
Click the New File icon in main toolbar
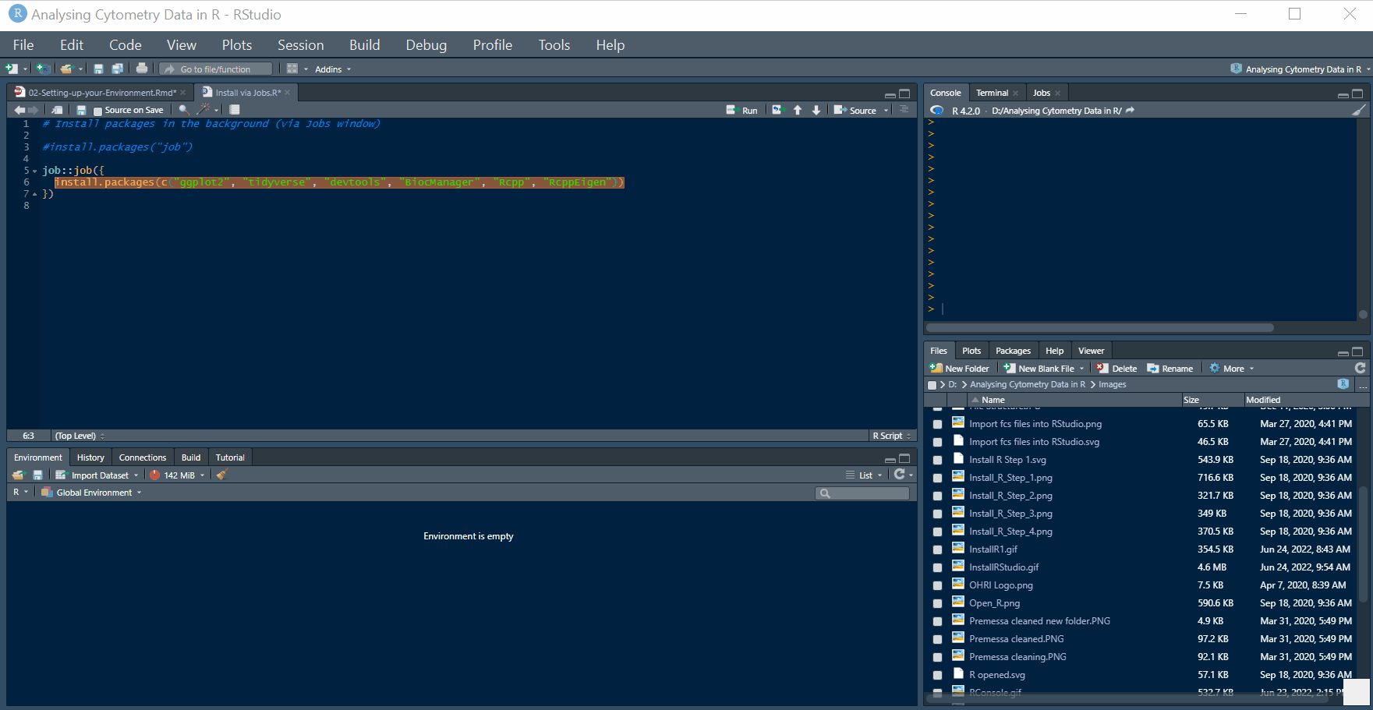click(x=12, y=69)
